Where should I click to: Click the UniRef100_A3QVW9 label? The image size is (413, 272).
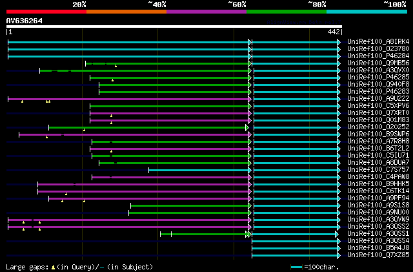[x=378, y=220]
